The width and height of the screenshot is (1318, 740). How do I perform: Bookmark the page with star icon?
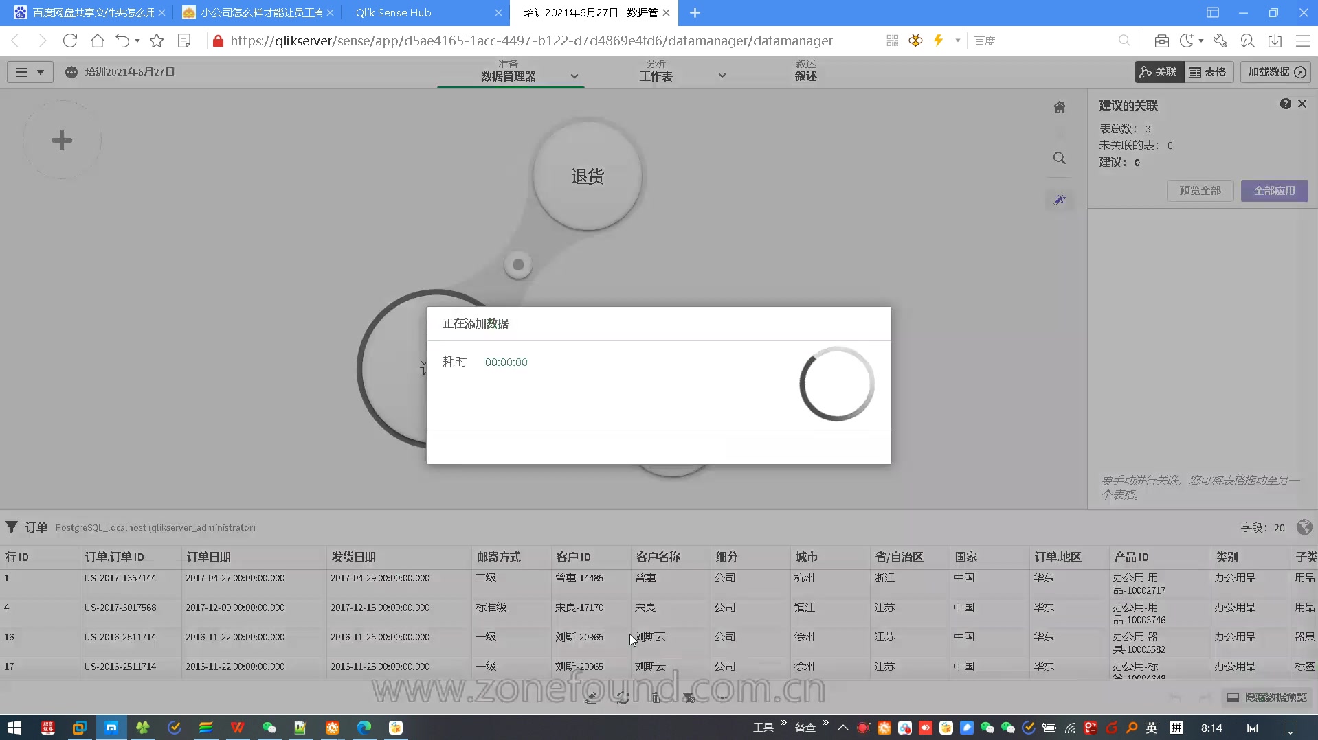click(157, 41)
